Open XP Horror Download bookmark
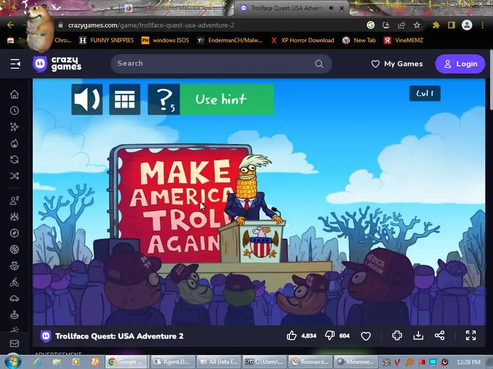493x369 pixels. (x=303, y=40)
